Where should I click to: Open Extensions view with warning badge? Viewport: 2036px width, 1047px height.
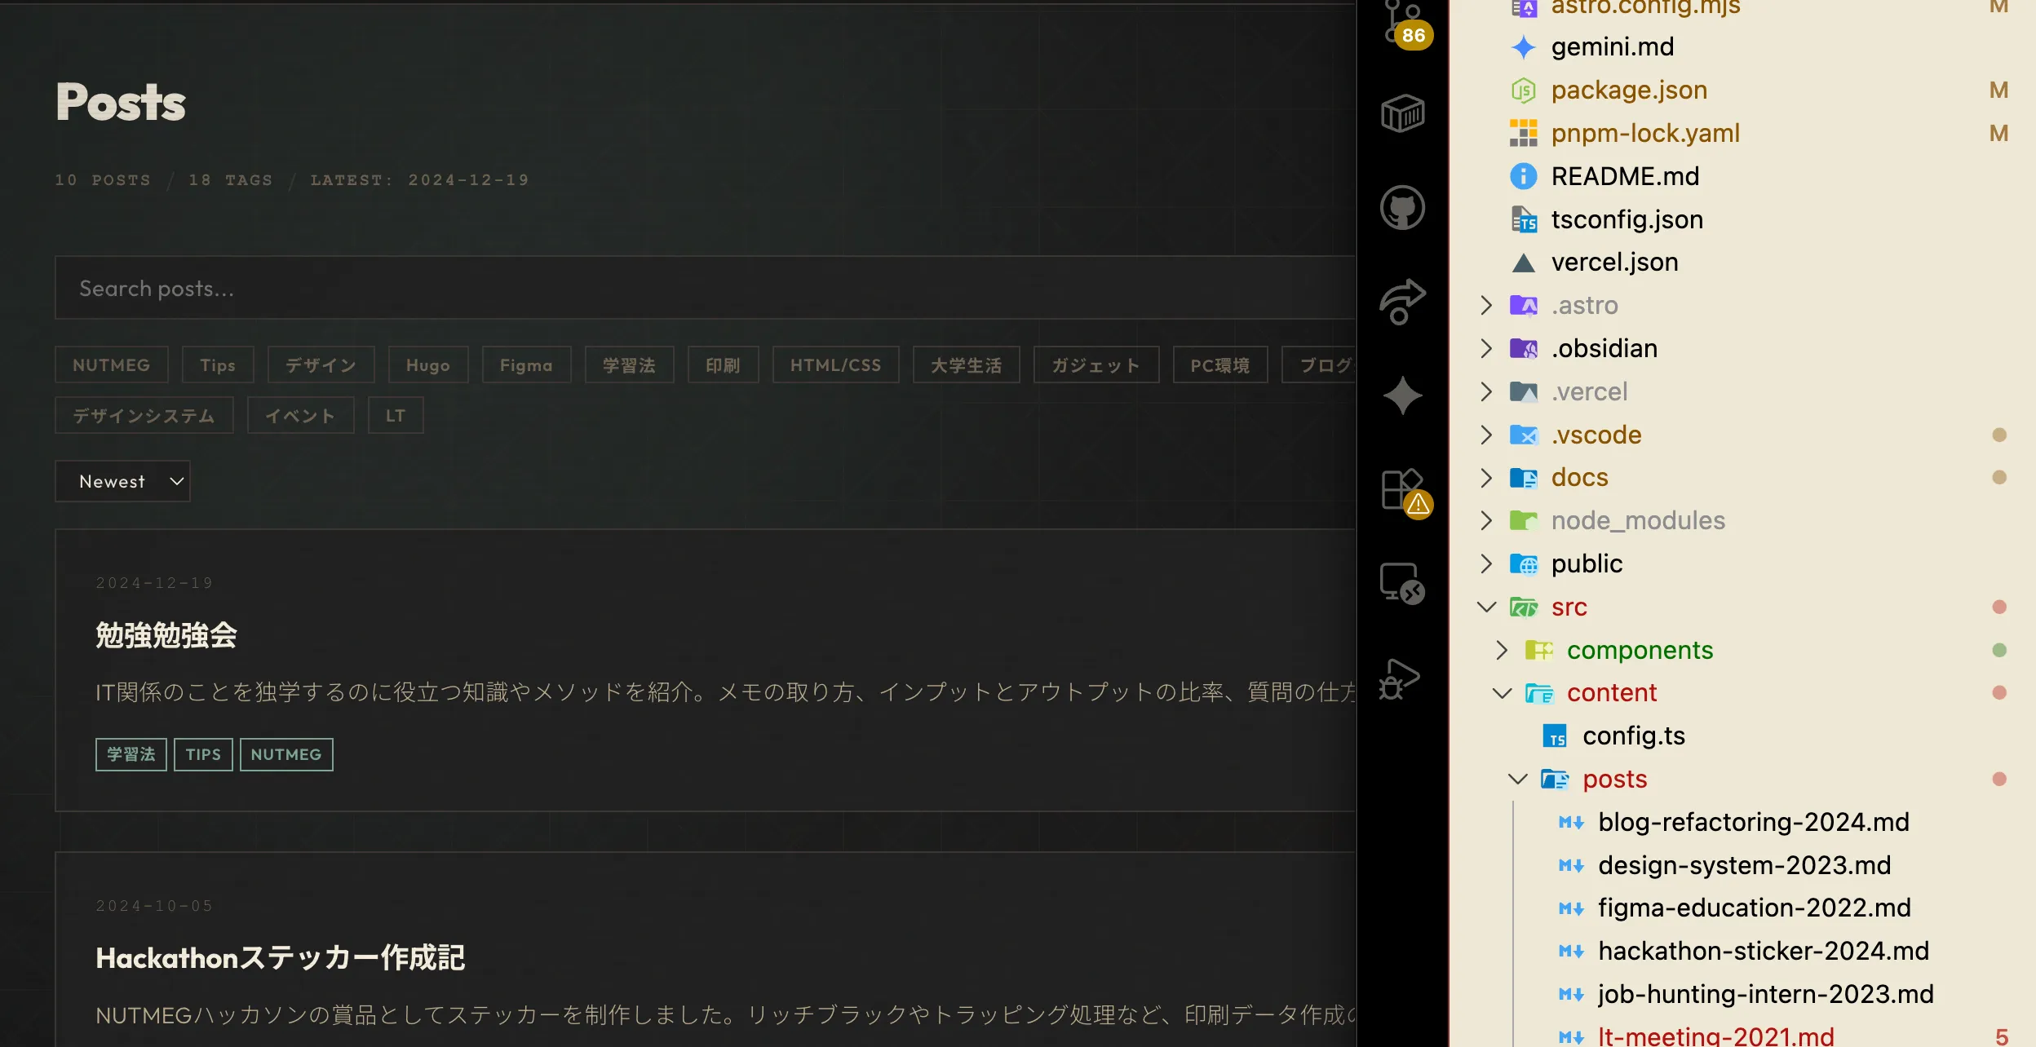coord(1402,490)
